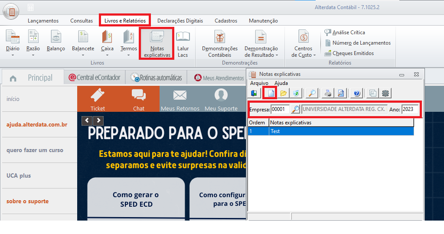444x234 pixels.
Task: Expand the Balancete dropdown arrow
Action: click(x=83, y=55)
